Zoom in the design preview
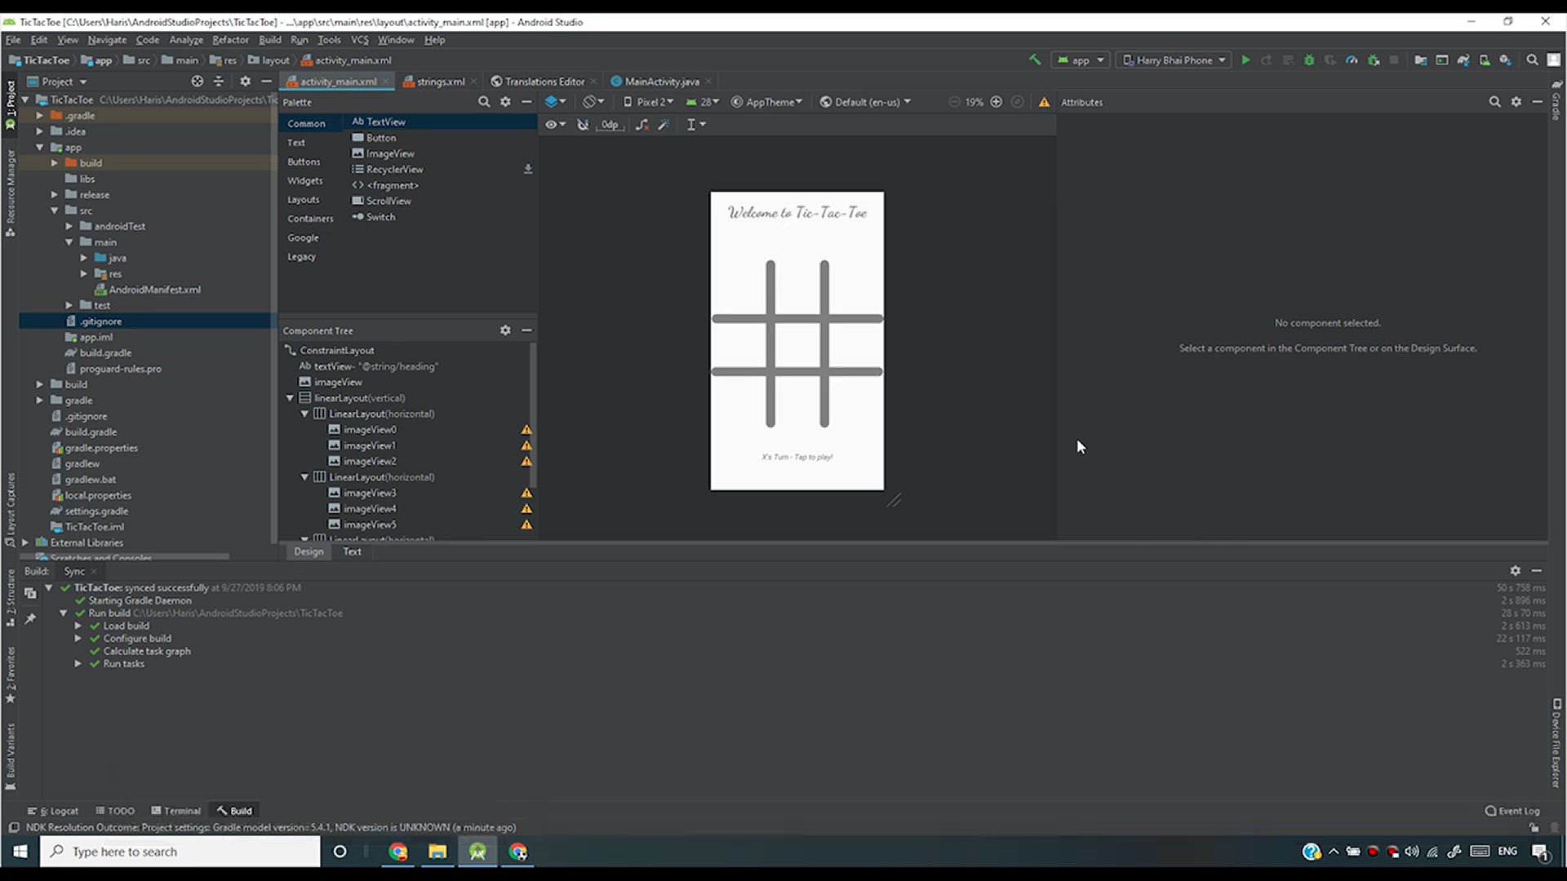 tap(996, 102)
